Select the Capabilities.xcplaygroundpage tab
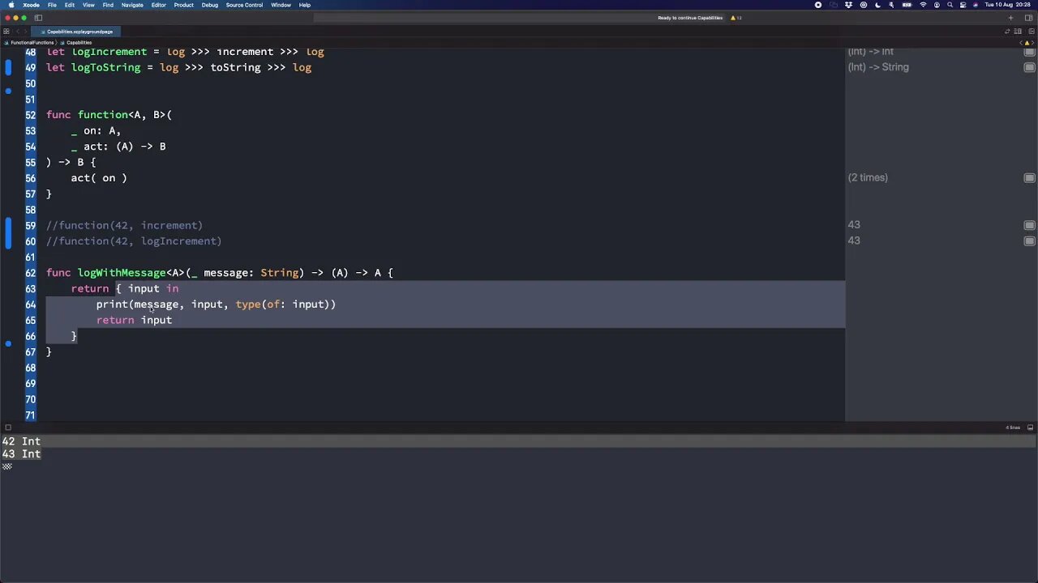The height and width of the screenshot is (583, 1038). pos(78,32)
